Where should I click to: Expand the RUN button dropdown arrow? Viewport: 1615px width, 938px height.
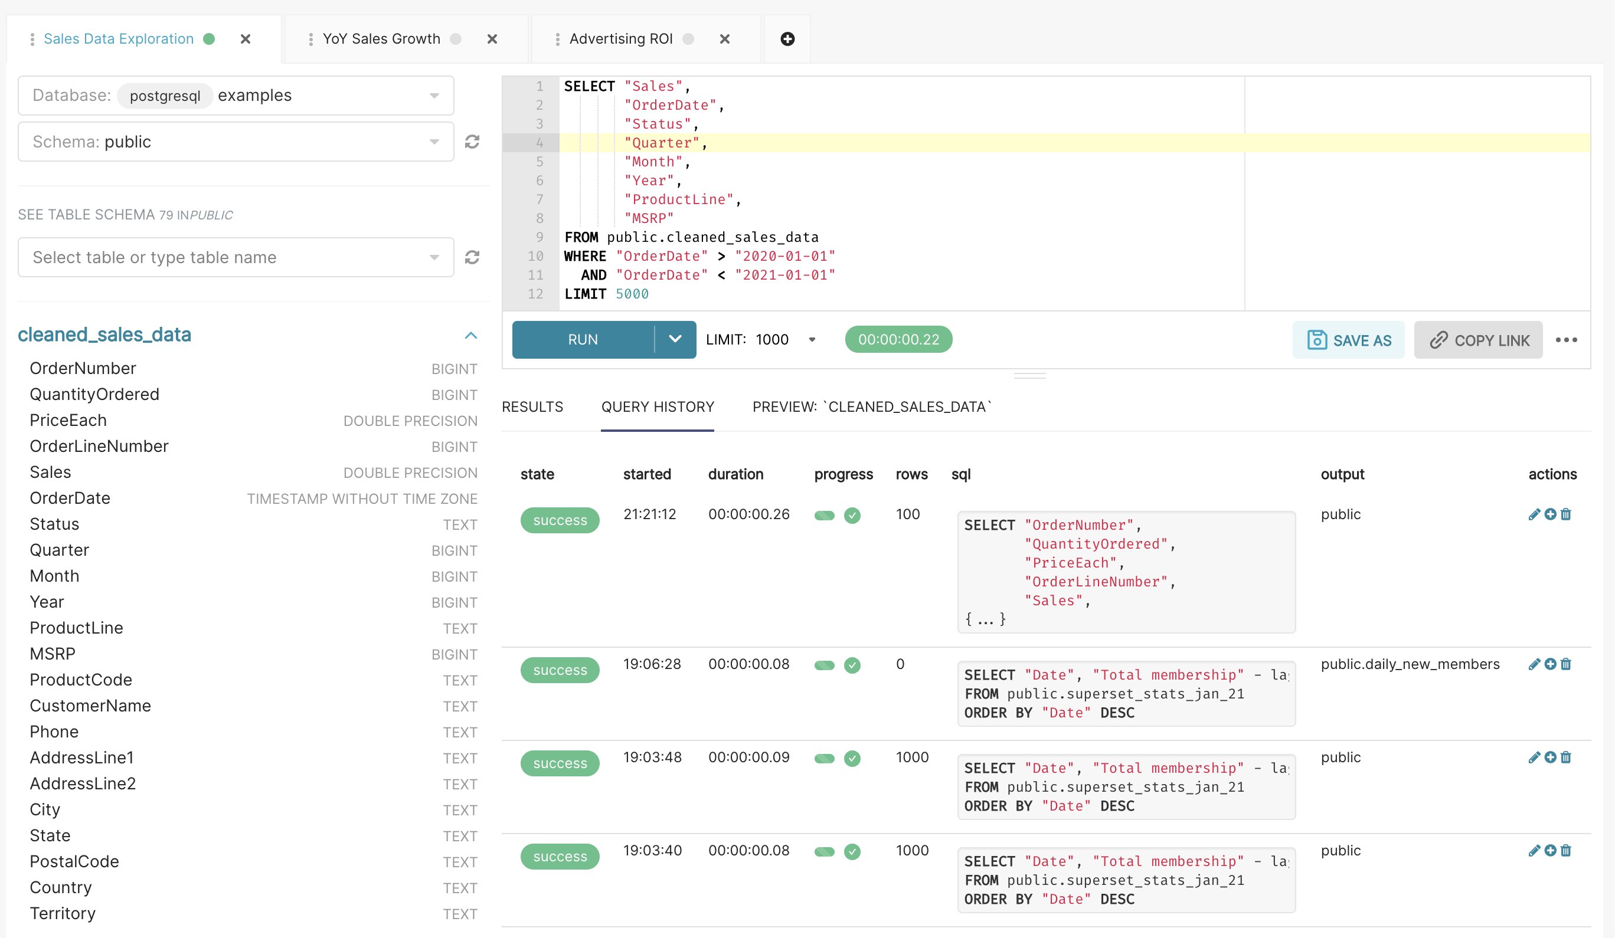click(x=675, y=340)
